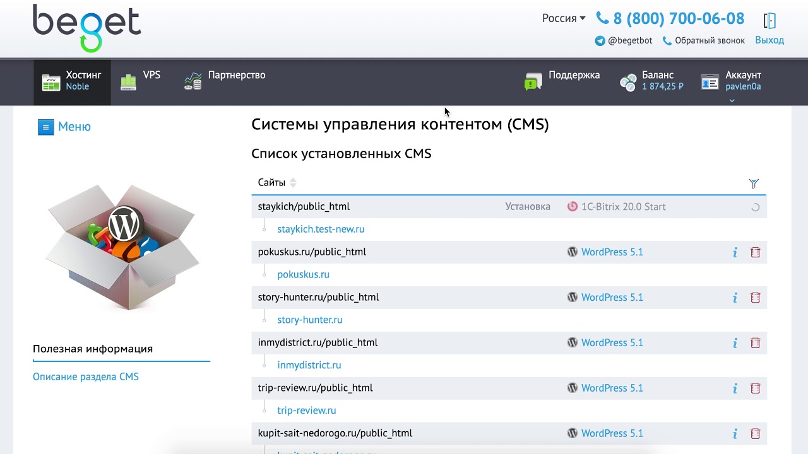The image size is (808, 454).
Task: Click WordPress icon in kupit-sait-nedorogo.ru row
Action: pos(572,433)
